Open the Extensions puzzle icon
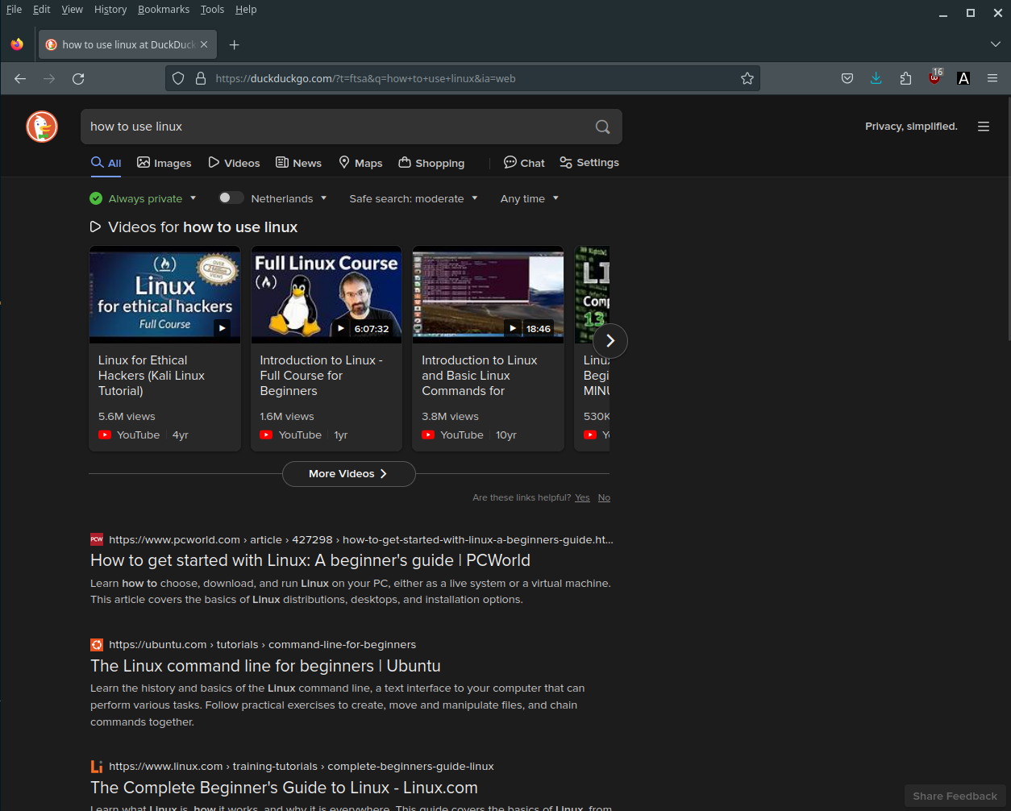The width and height of the screenshot is (1011, 811). 905,78
